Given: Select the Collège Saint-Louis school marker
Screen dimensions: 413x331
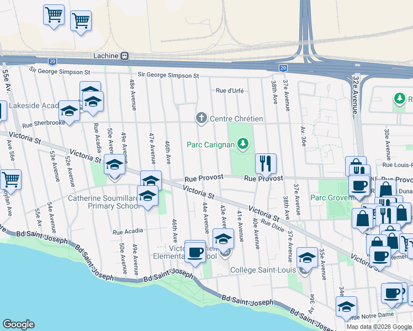Looking at the screenshot, I should coord(307,259).
